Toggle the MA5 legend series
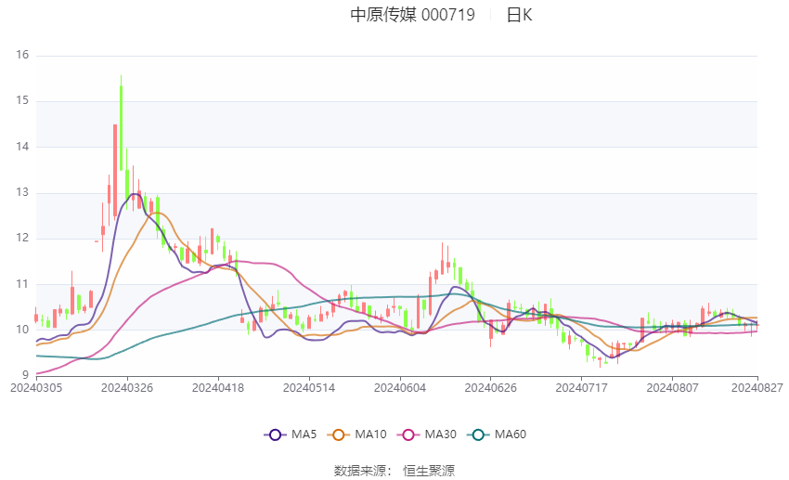Image resolution: width=789 pixels, height=480 pixels. pos(291,435)
